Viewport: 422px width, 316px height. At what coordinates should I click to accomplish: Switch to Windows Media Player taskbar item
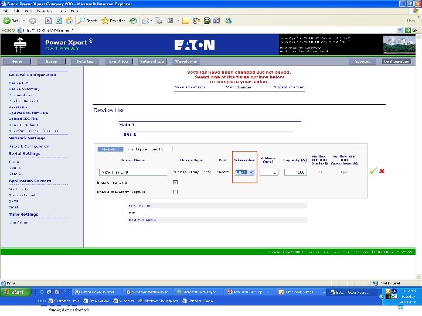tap(147, 292)
